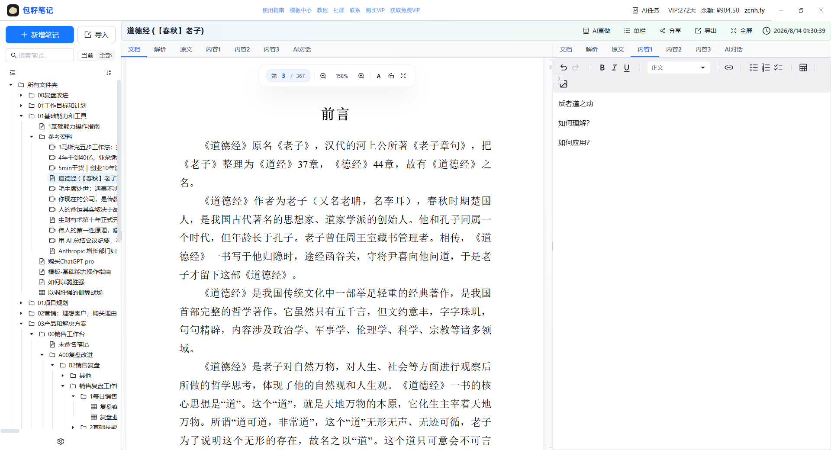Select the 全部 search scope

point(106,55)
